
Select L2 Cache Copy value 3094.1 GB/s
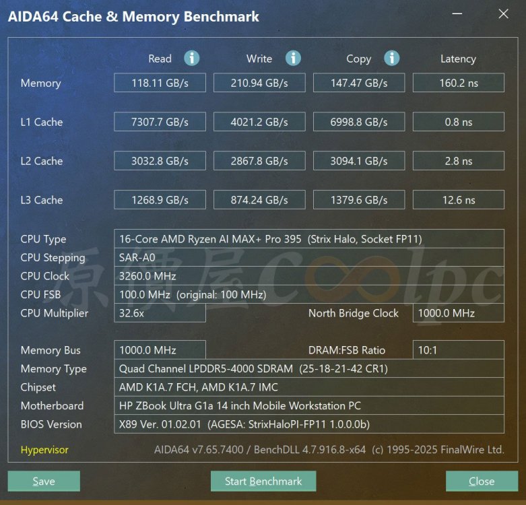click(359, 161)
